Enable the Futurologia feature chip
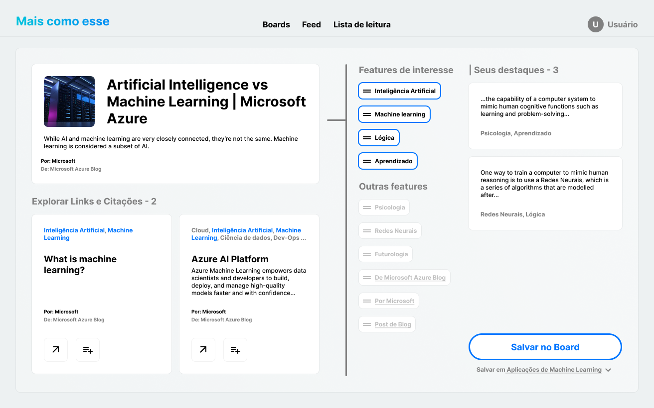The image size is (654, 408). pos(385,254)
